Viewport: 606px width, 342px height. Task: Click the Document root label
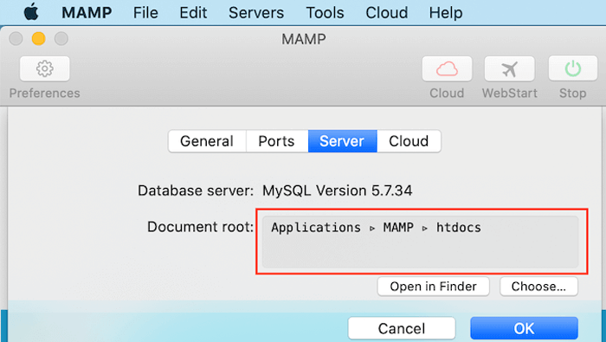point(200,227)
